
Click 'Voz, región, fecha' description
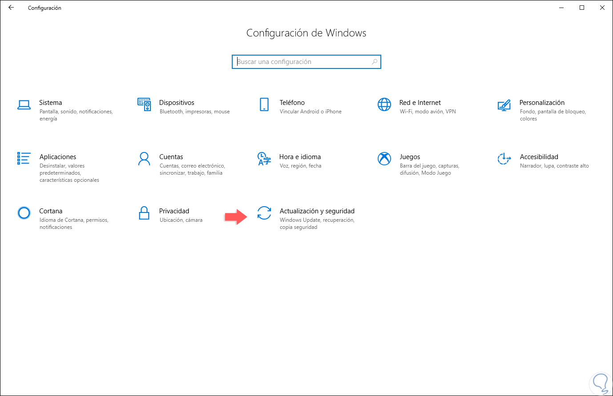click(300, 166)
